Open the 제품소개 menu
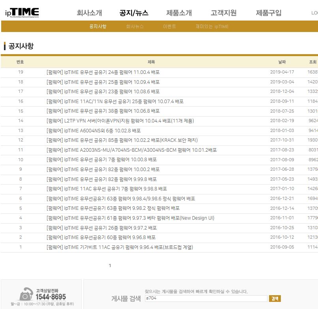The height and width of the screenshot is (309, 318). point(179,13)
